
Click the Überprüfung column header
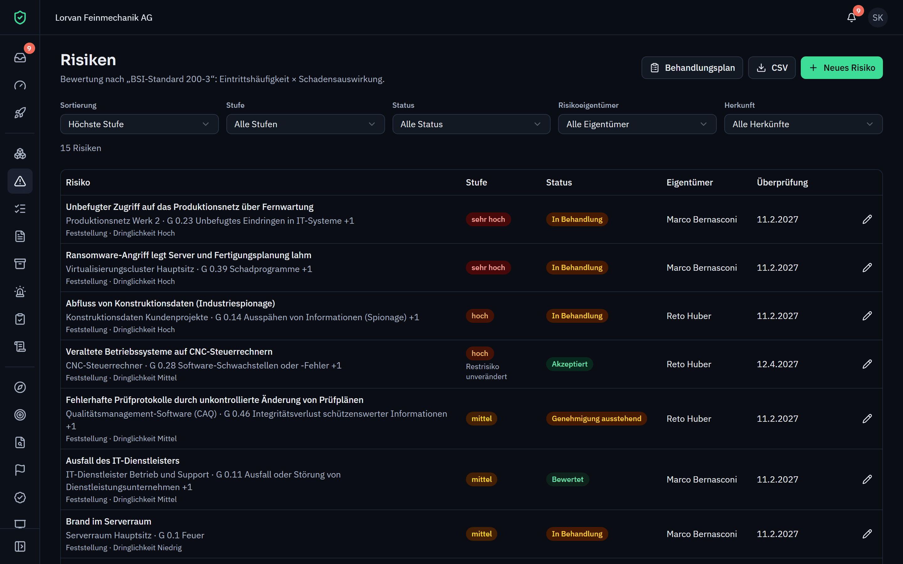tap(782, 182)
